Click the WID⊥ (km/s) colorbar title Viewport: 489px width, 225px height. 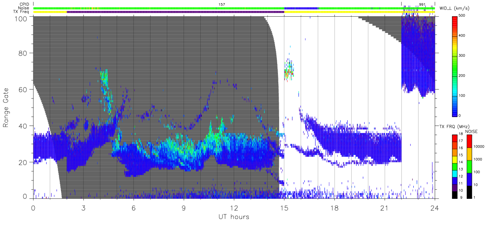pos(454,8)
